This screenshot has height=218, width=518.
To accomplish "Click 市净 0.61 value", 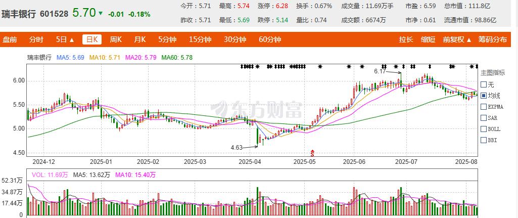I will [430, 20].
